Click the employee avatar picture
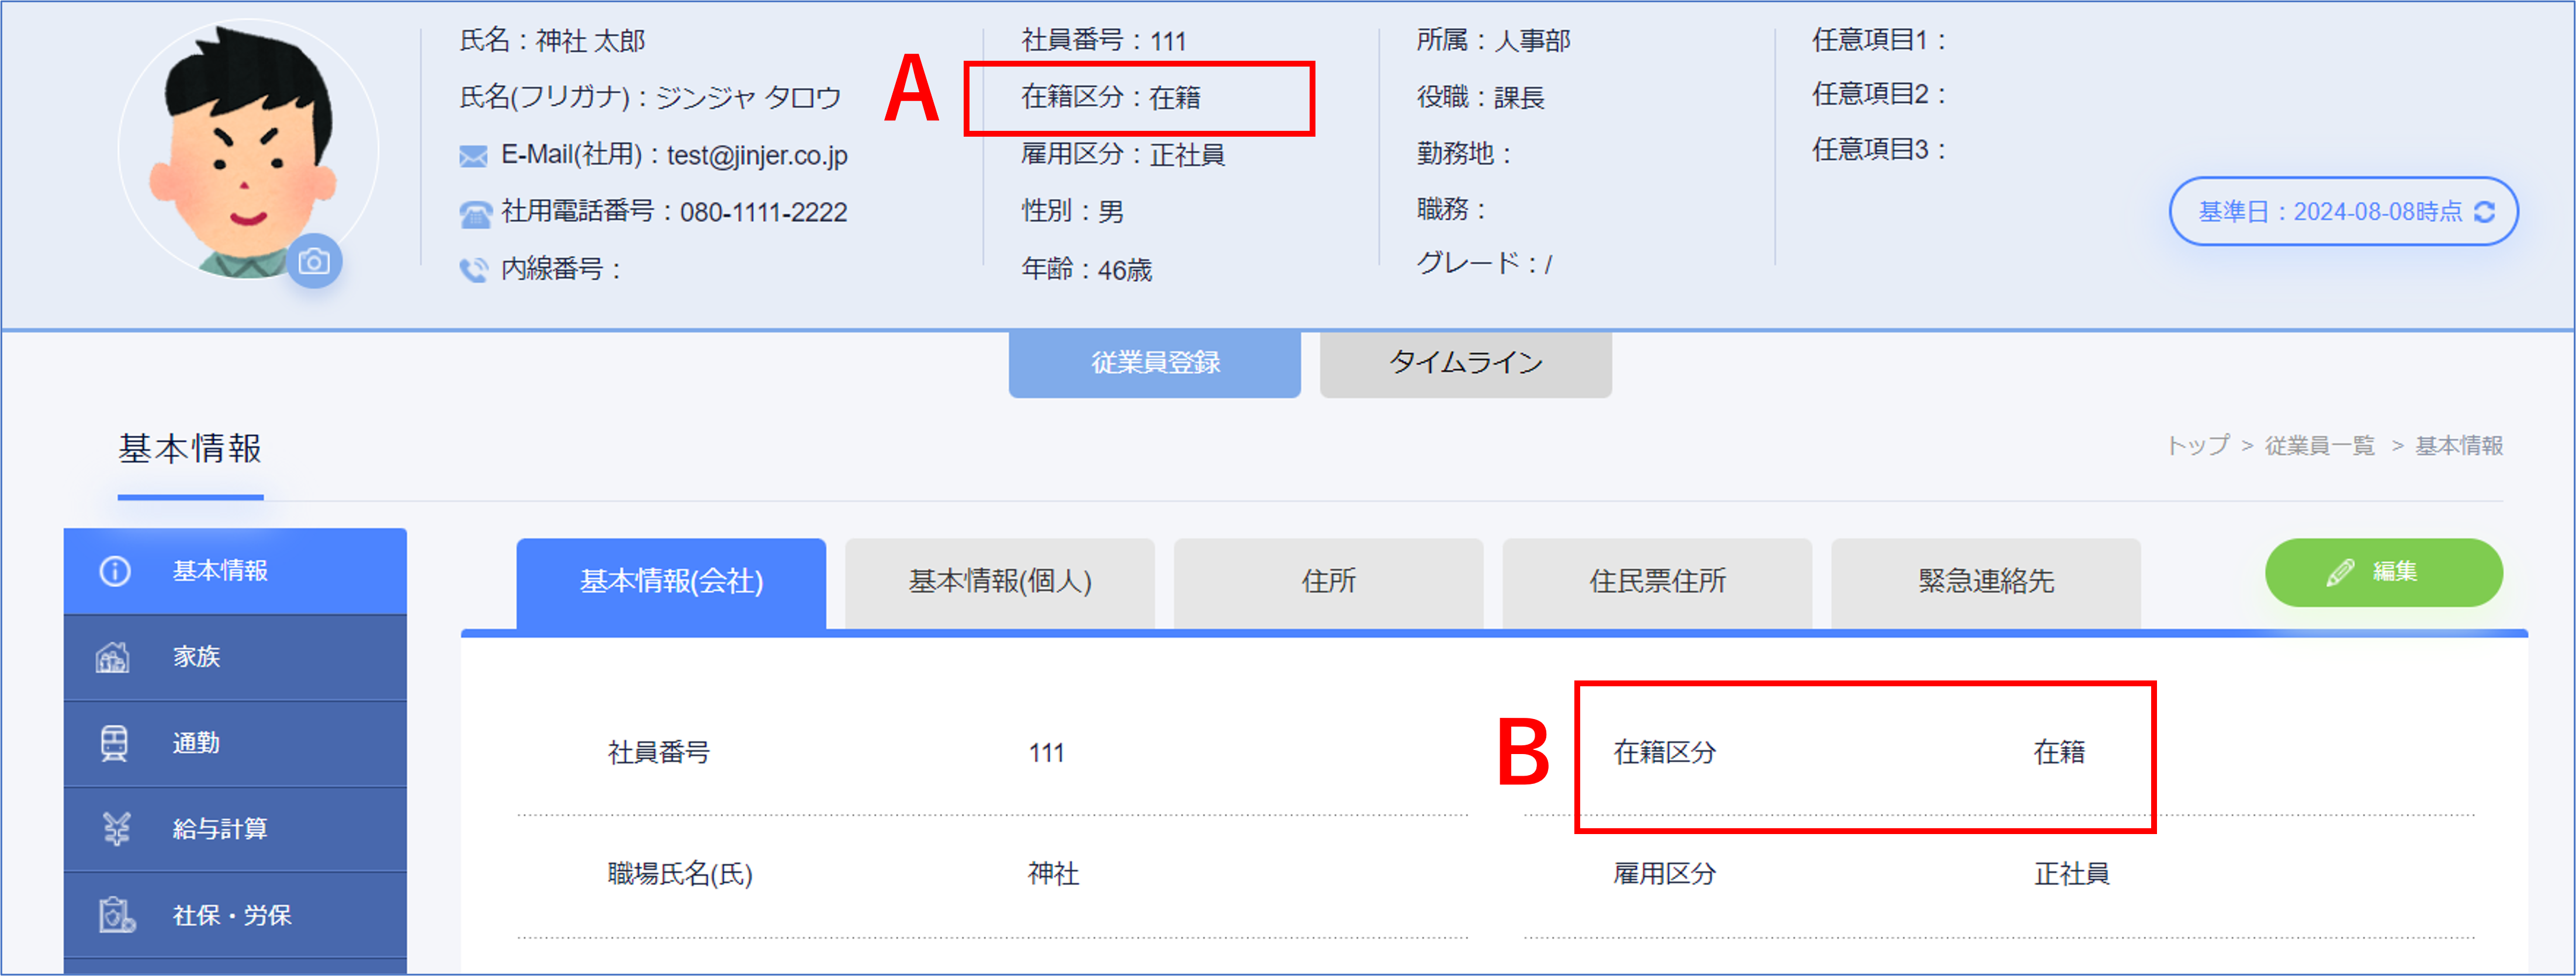 (248, 150)
